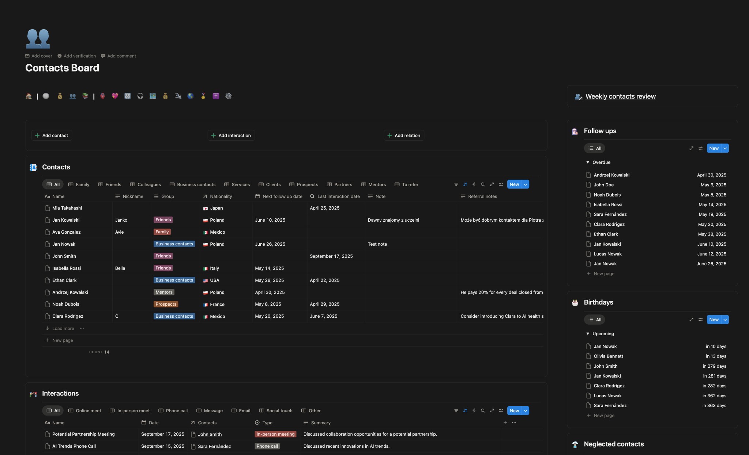Click the Add cover icon above Contacts Board
The width and height of the screenshot is (749, 455).
click(x=28, y=56)
